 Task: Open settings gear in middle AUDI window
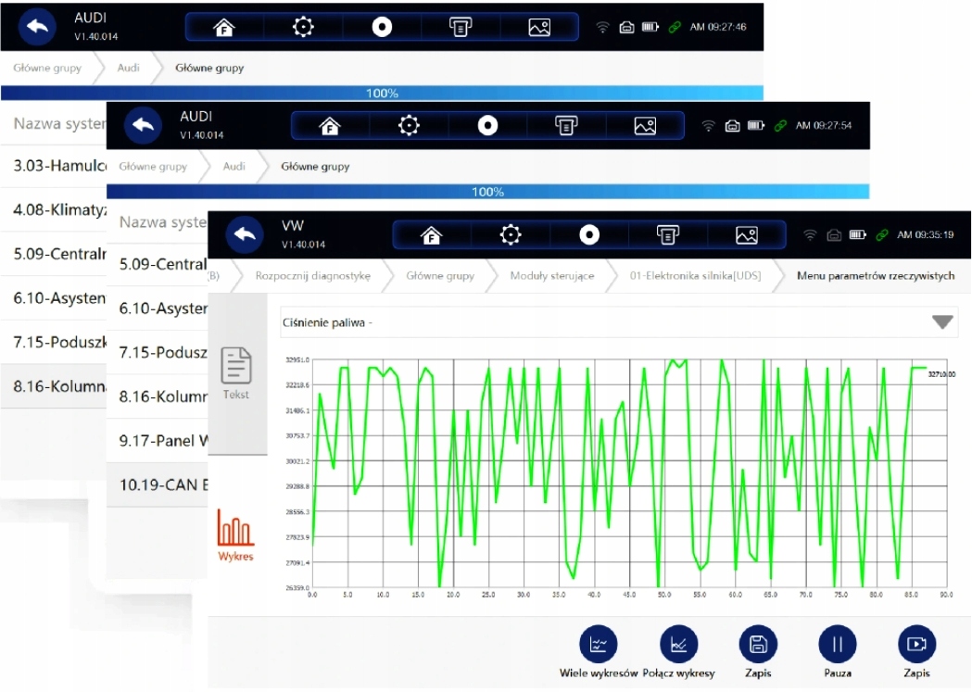click(409, 125)
